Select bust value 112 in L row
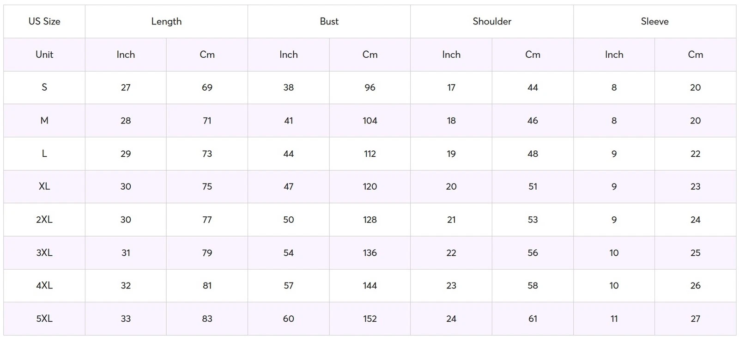Image resolution: width=739 pixels, height=338 pixels. [369, 154]
